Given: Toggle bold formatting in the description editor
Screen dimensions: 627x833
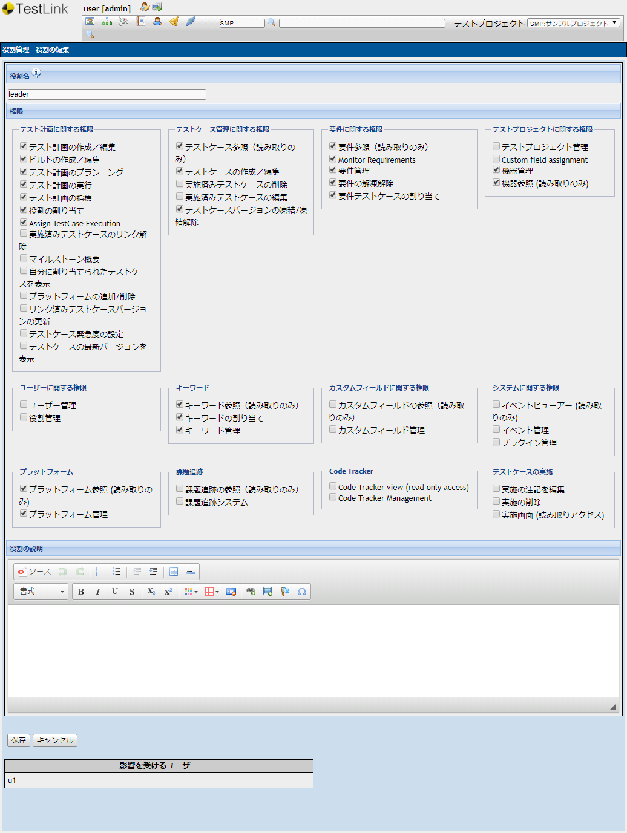Looking at the screenshot, I should pos(80,592).
